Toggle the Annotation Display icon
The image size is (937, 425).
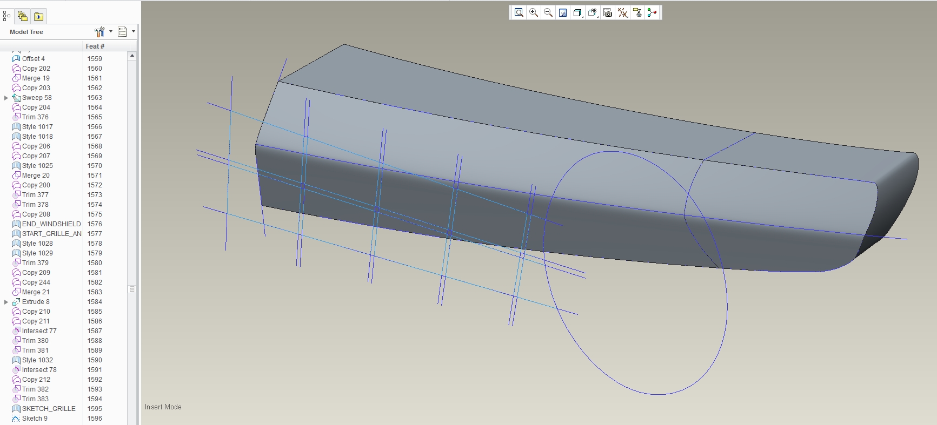click(638, 13)
